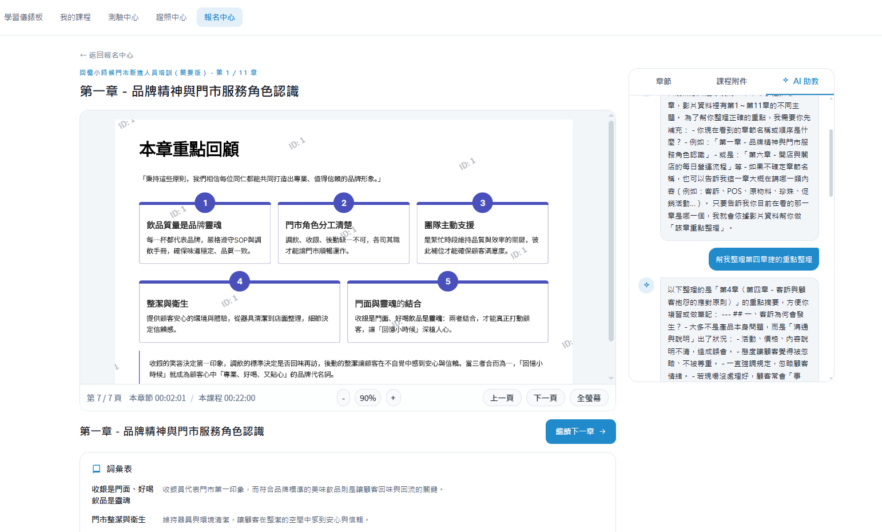Click the user message 幫我整理第四章捷的重點整理
Viewport: 882px width, 532px height.
764,259
